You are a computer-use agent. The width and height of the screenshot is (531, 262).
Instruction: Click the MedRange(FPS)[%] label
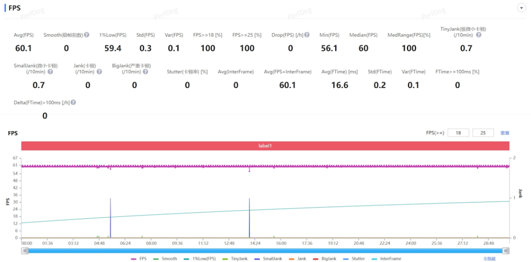tap(409, 35)
